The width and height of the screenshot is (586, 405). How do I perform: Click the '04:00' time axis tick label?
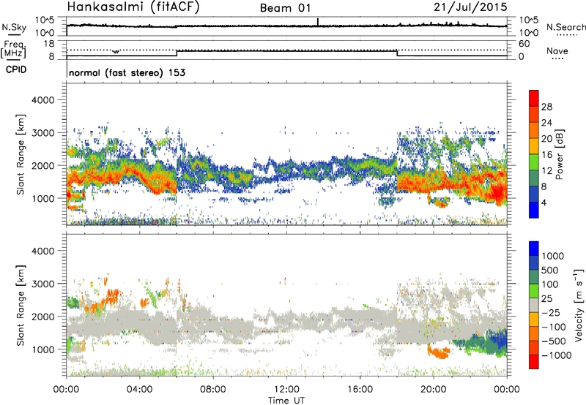pos(140,390)
